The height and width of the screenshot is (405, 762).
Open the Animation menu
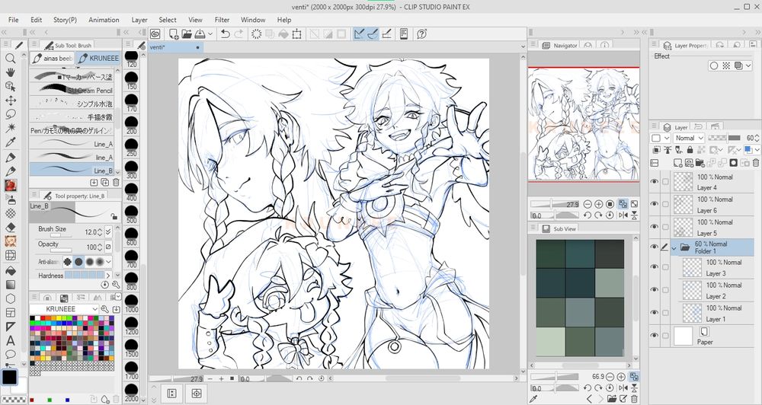(x=104, y=20)
